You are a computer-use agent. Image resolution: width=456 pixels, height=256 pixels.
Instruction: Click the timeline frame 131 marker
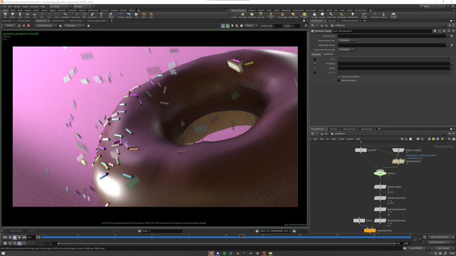tap(242, 236)
